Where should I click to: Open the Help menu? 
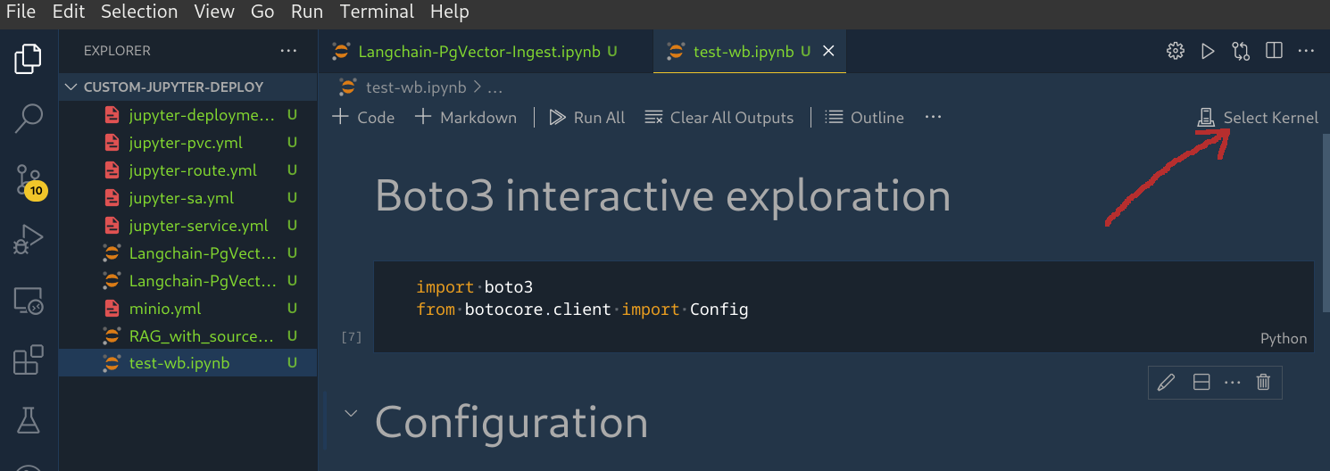coord(449,12)
